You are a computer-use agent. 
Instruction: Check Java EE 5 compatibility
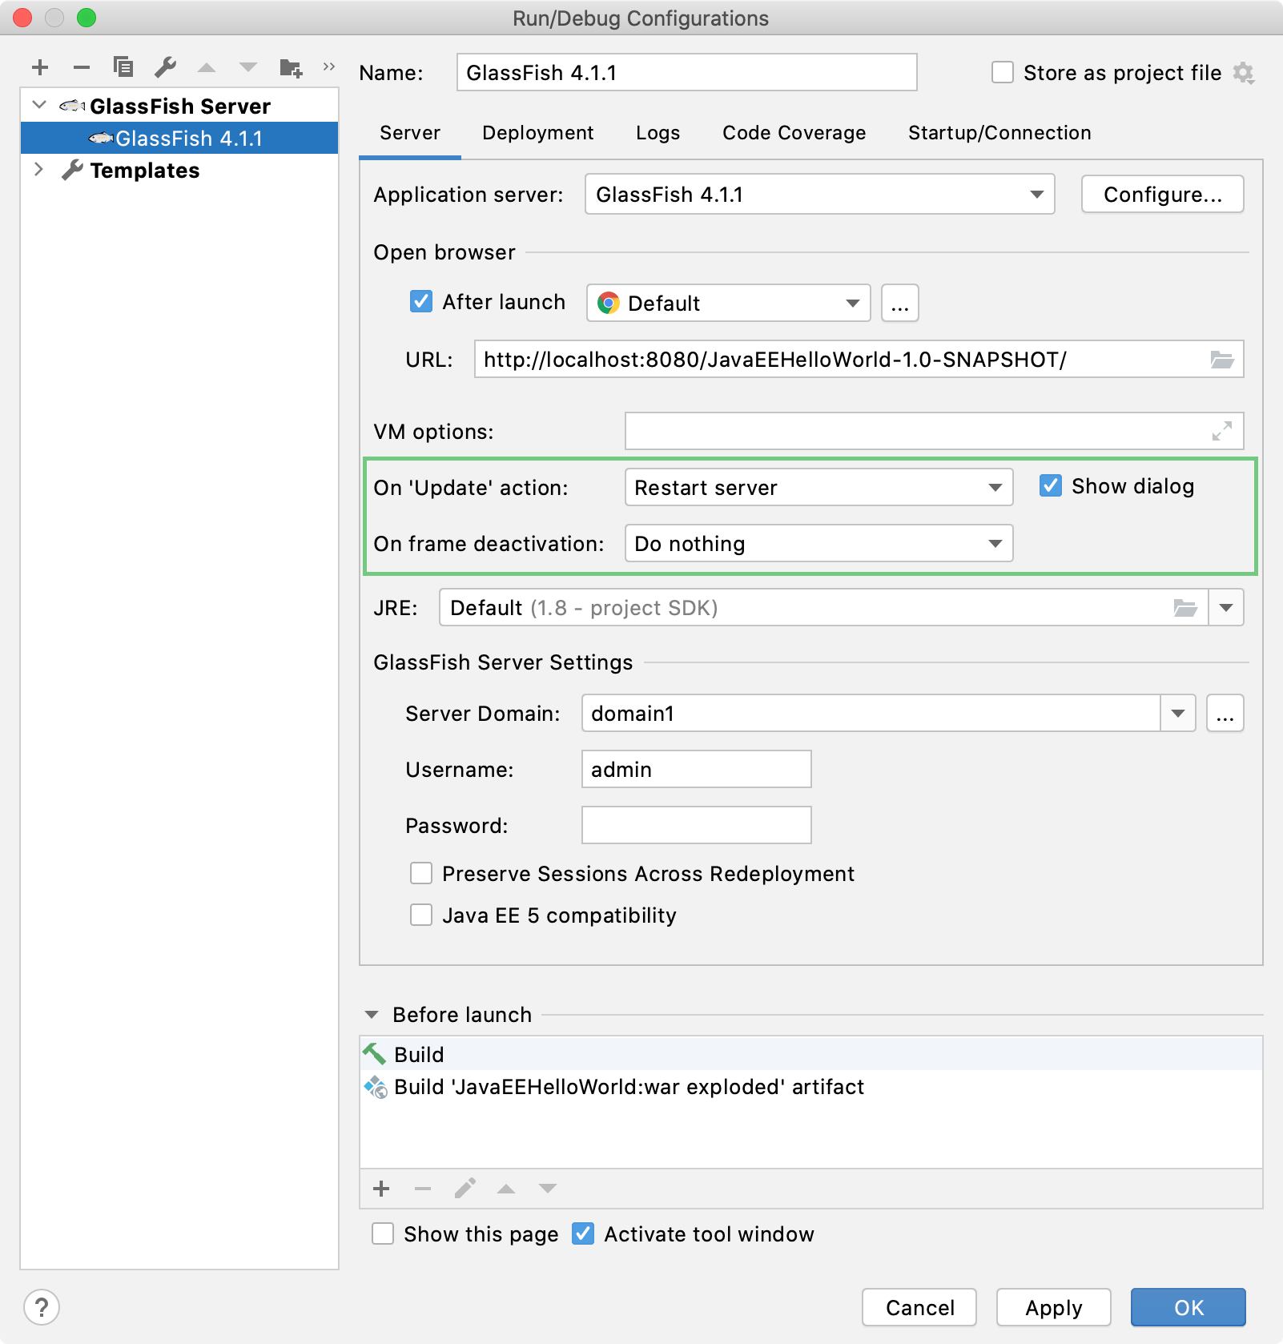click(421, 915)
